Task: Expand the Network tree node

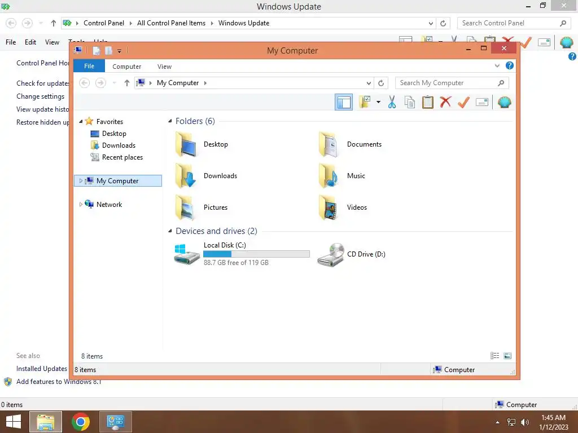Action: (x=81, y=204)
